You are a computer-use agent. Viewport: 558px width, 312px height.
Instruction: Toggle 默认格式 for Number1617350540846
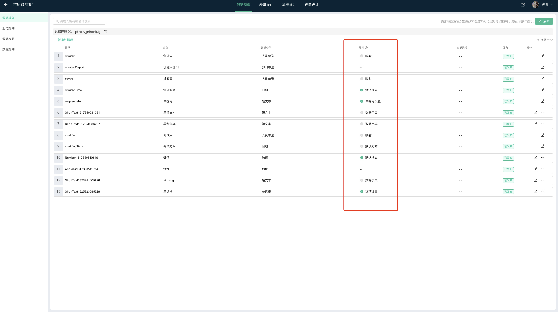tap(362, 158)
